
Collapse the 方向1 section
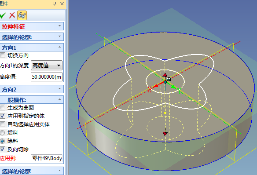pyautogui.click(x=32, y=47)
